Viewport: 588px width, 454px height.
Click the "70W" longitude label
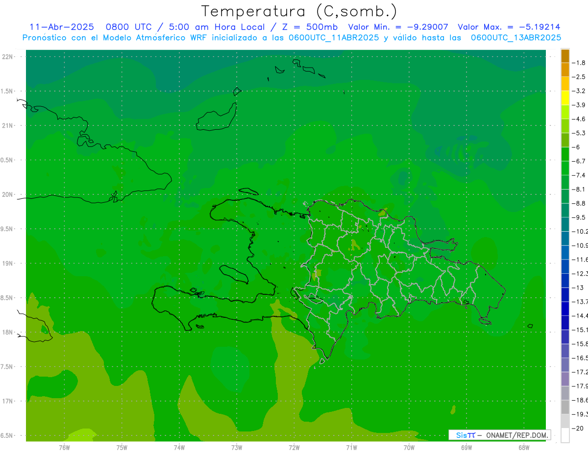coord(409,448)
